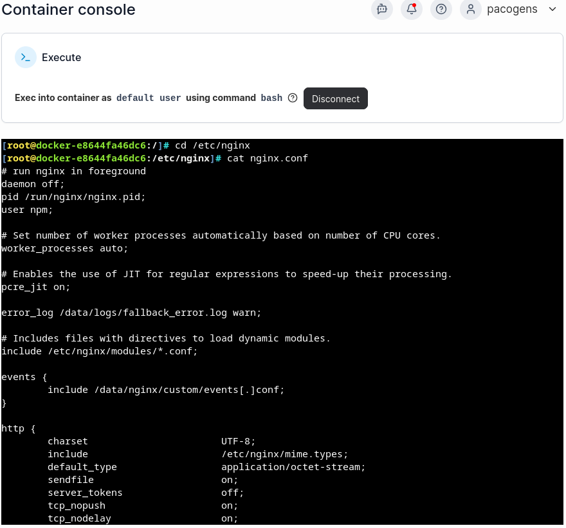
Task: Open the chat assistant icon in header
Action: [382, 9]
